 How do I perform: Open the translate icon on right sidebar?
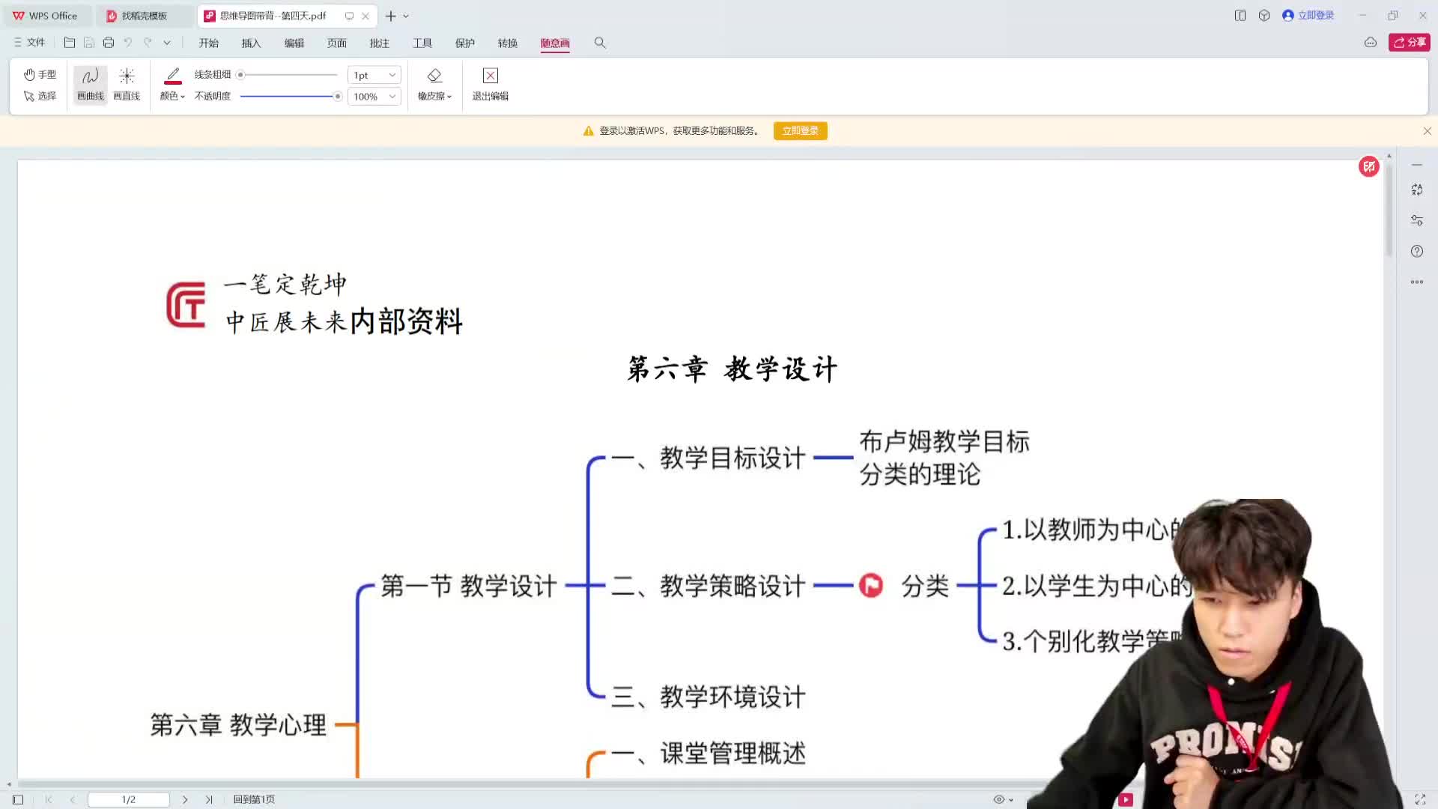(1416, 189)
